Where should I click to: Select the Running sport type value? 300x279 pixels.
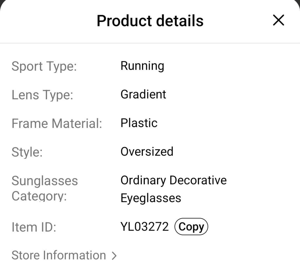pos(142,66)
